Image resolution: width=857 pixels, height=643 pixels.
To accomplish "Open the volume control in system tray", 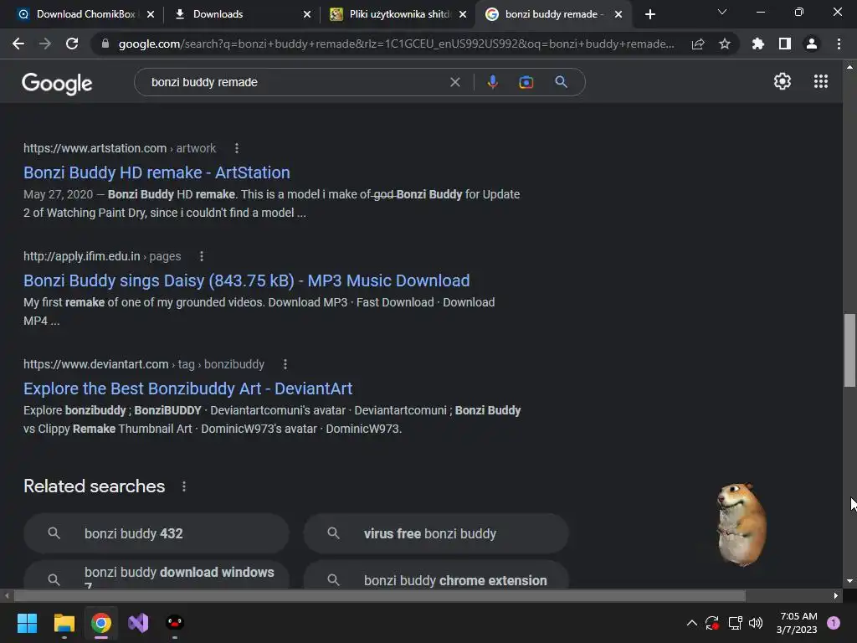I will (x=756, y=623).
